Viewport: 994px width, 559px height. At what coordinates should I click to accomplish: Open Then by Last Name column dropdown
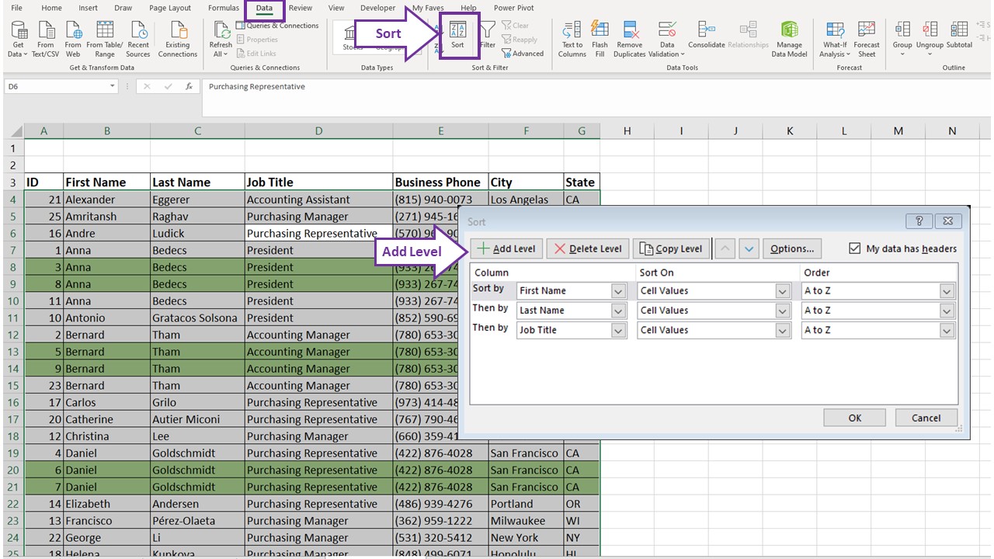coord(618,311)
